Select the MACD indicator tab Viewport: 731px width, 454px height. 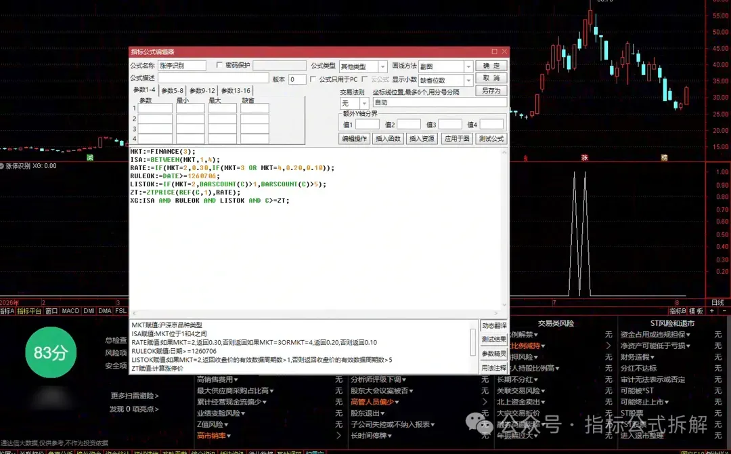click(70, 311)
